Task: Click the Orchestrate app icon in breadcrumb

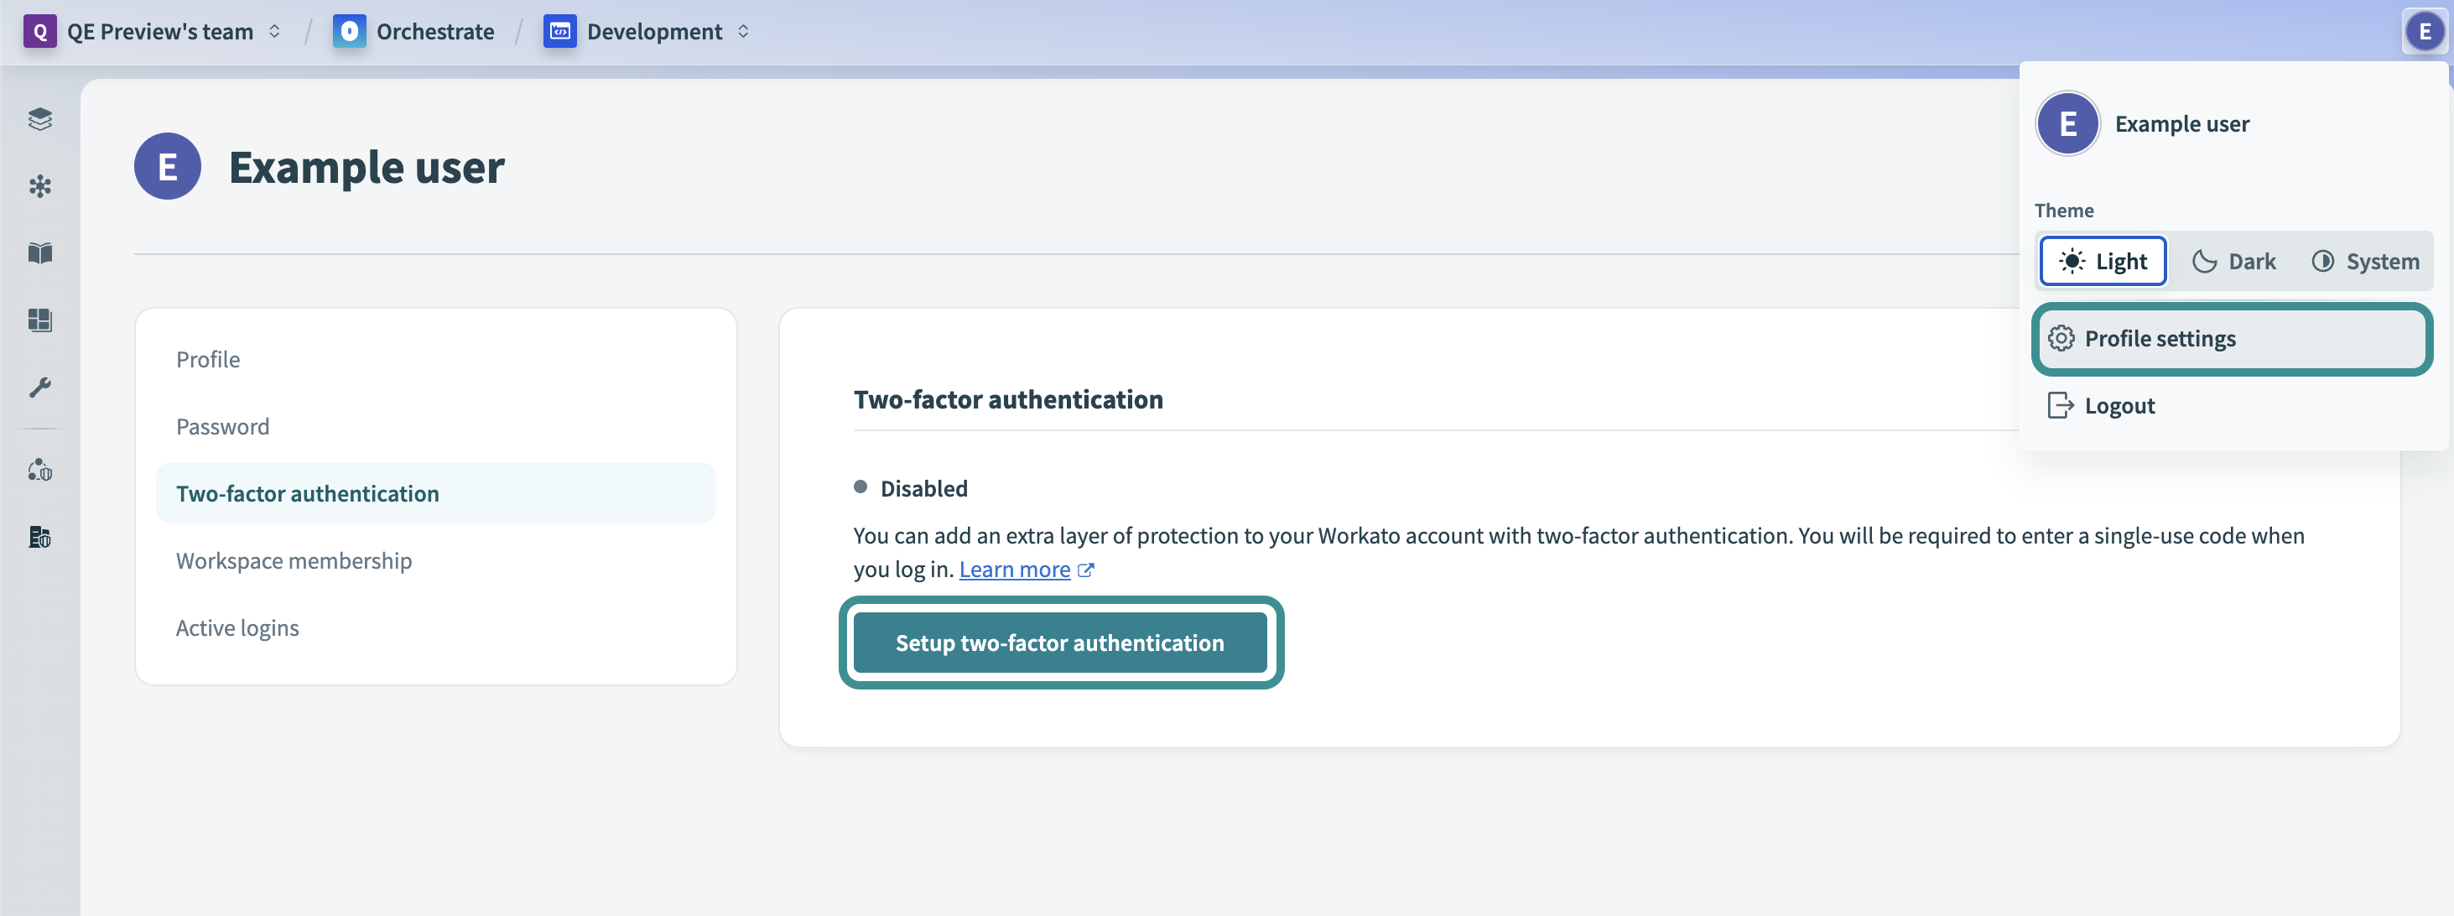Action: pos(349,31)
